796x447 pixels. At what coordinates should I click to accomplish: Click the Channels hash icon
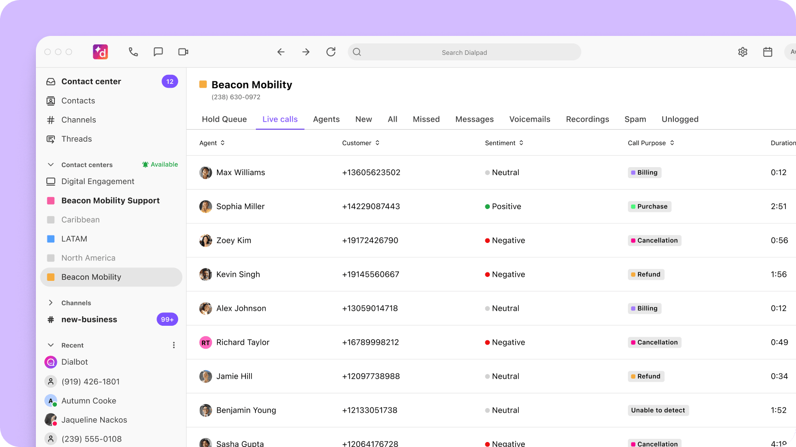click(51, 120)
